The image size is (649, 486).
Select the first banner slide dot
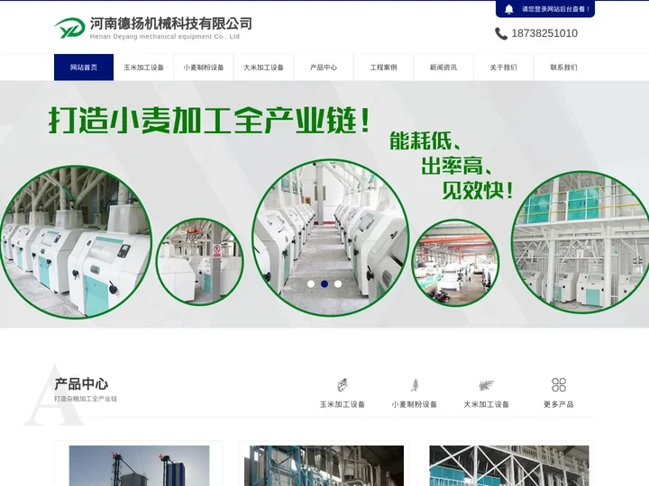point(311,283)
